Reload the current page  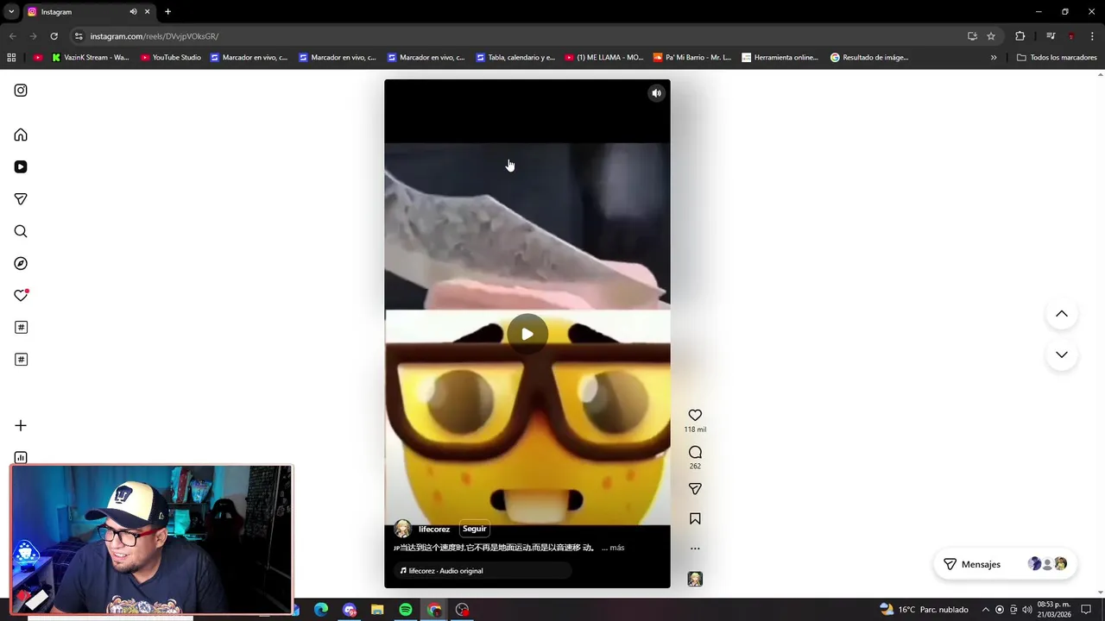(54, 36)
